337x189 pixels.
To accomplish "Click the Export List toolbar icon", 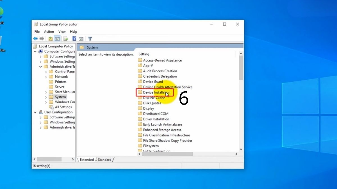I will pos(66,39).
